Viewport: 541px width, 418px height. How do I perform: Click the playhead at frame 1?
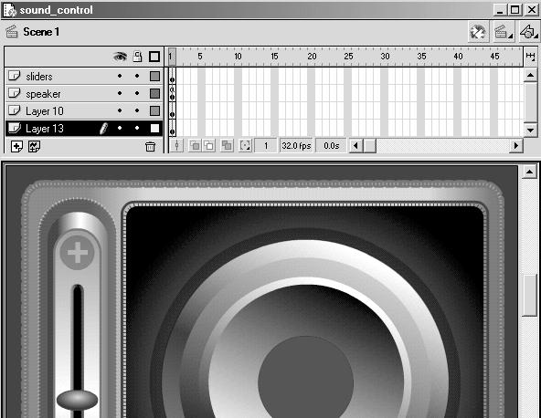tap(172, 57)
